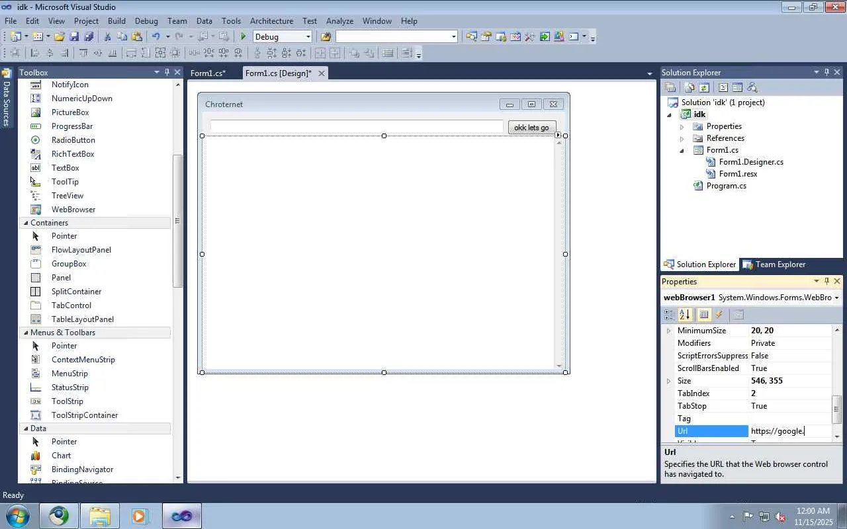Save Form1.cs with the single-disk toolbar icon
The height and width of the screenshot is (529, 847).
[74, 37]
